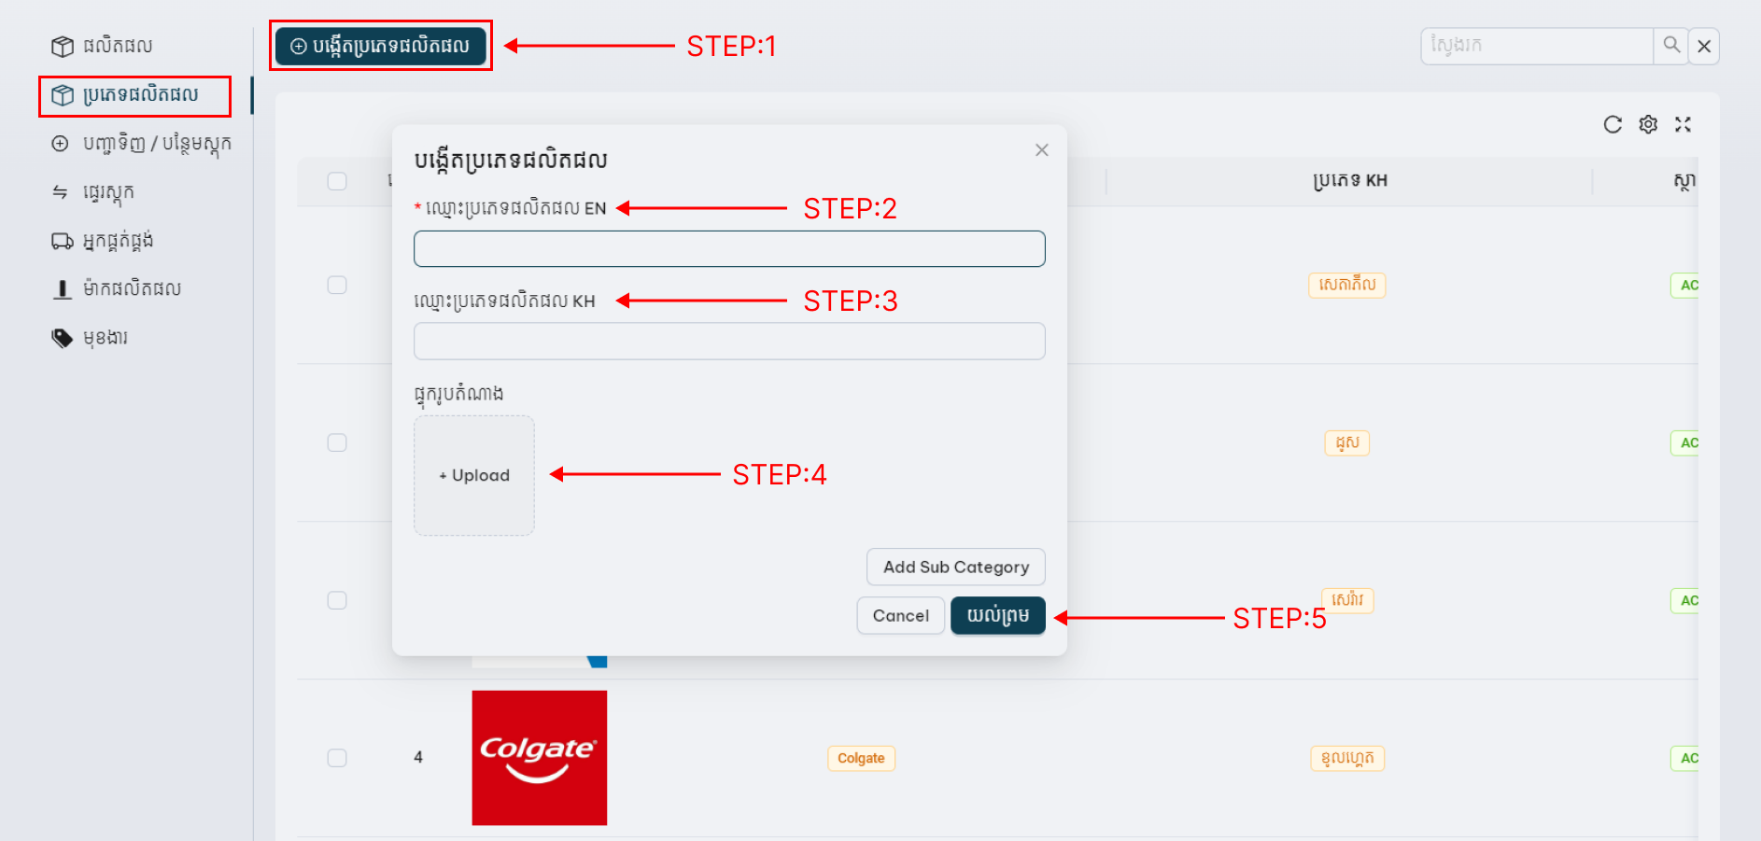
Task: Check the first row checkbox
Action: 337,285
